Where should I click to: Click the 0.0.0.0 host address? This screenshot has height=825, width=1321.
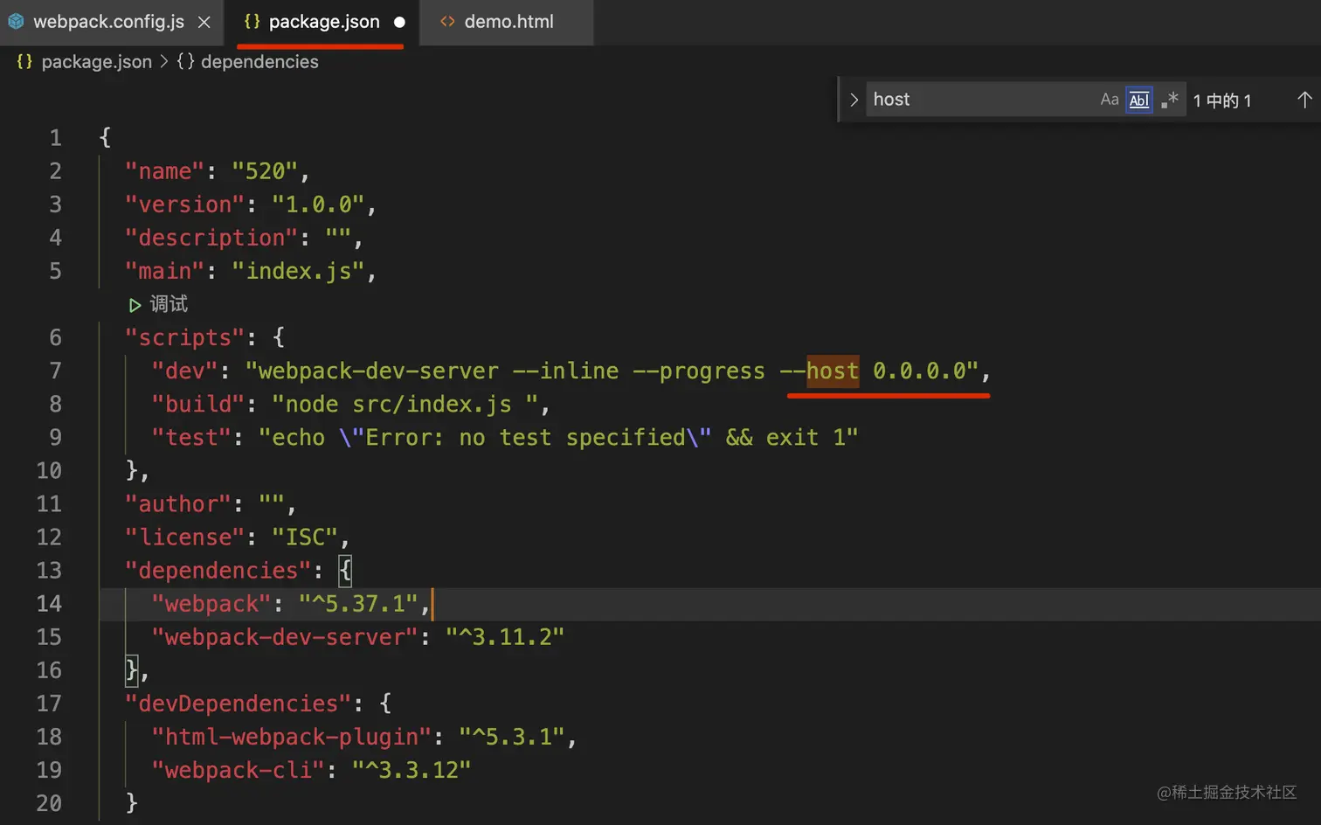919,371
